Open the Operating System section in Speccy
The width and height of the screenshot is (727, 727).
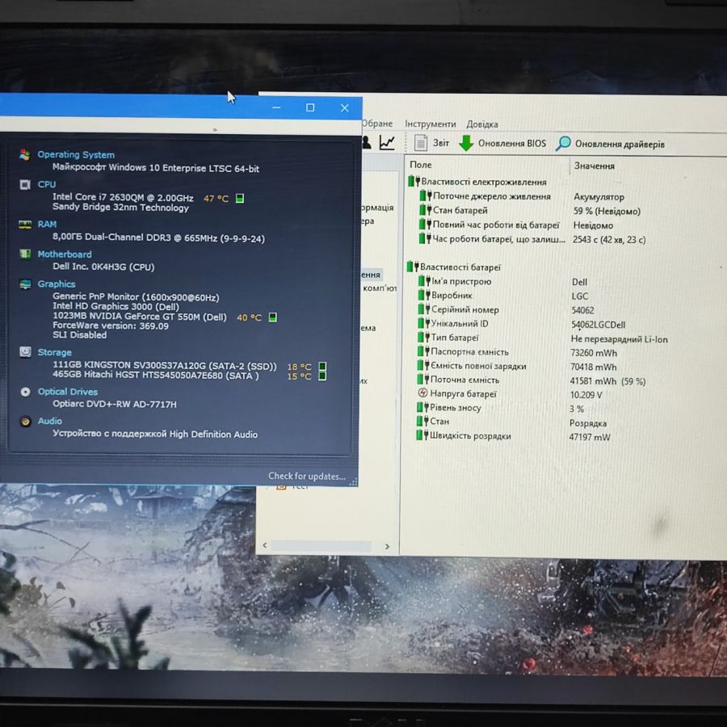click(x=76, y=155)
